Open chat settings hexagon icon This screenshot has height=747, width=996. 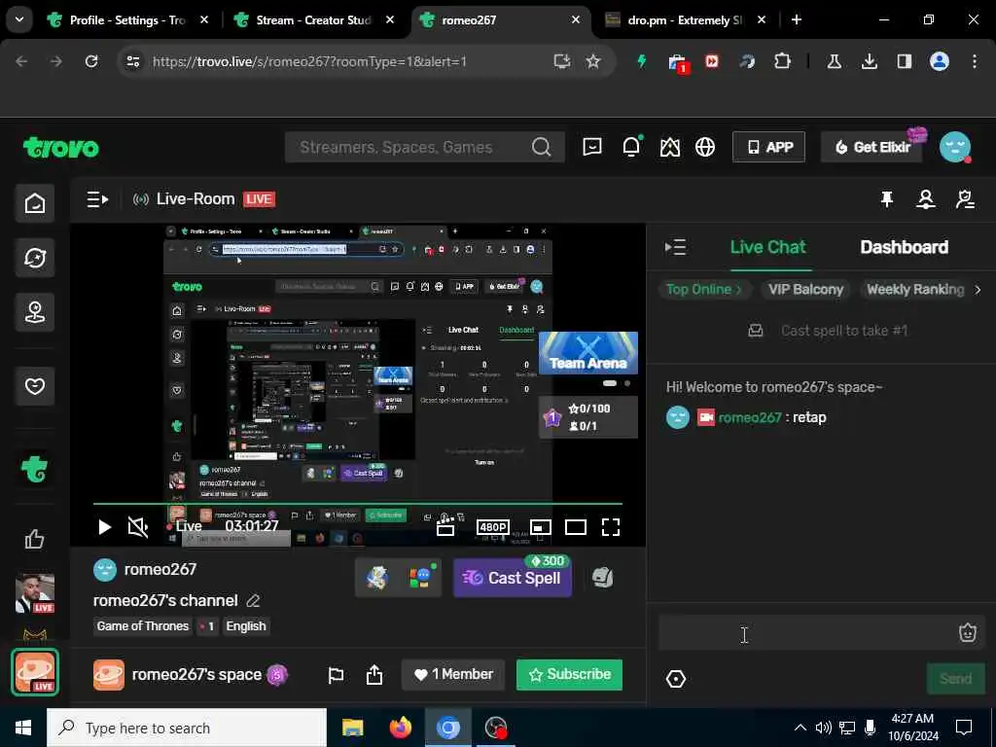coord(676,679)
